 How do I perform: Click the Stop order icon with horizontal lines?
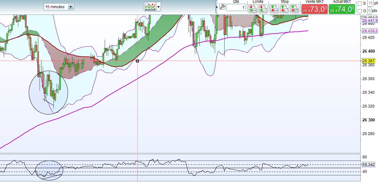coord(274,9)
